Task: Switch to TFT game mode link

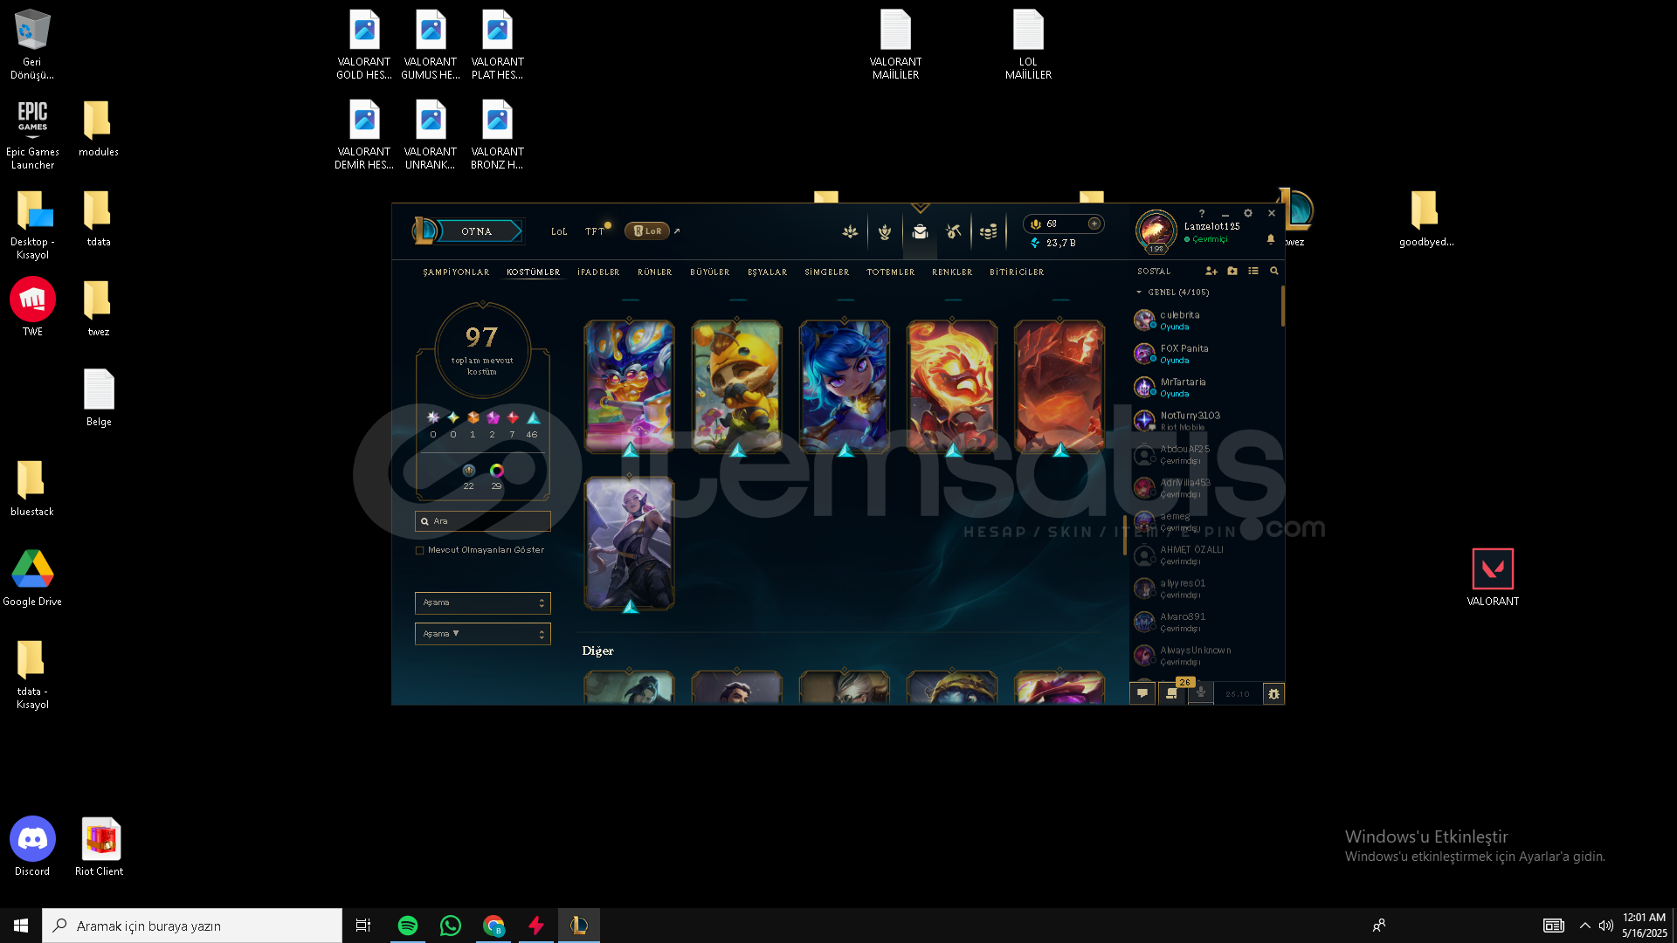Action: coord(595,231)
